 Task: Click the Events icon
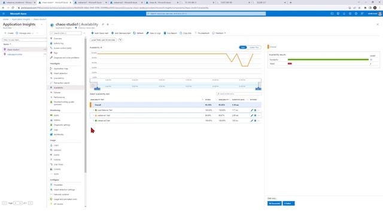pos(51,155)
